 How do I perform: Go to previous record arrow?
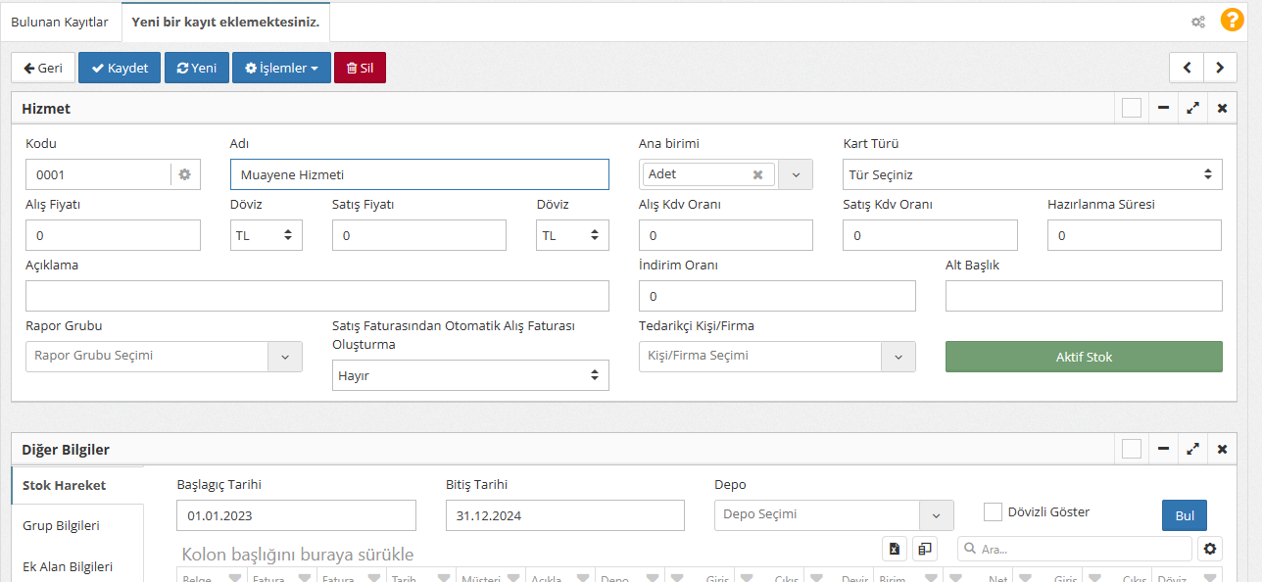(x=1187, y=68)
